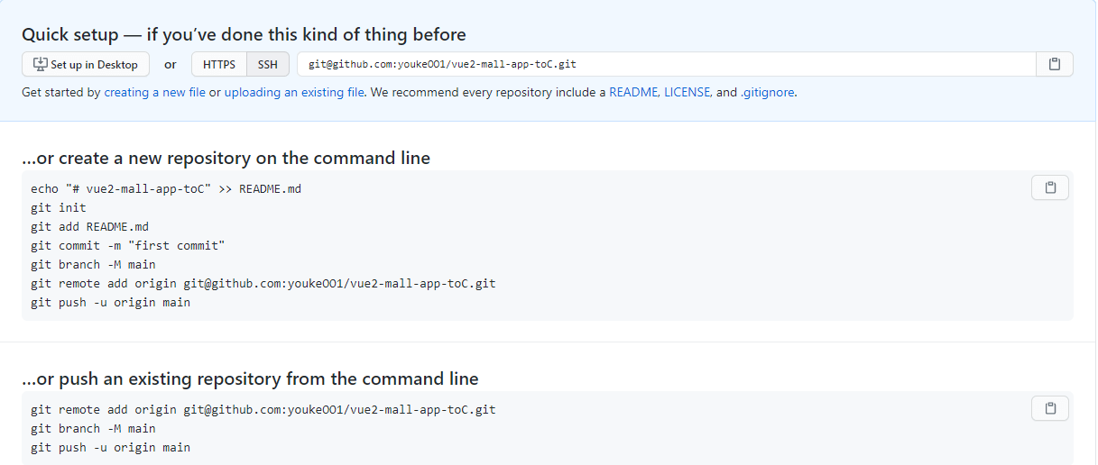1098x465 pixels.
Task: Follow the uploading an existing file link
Action: pos(295,92)
